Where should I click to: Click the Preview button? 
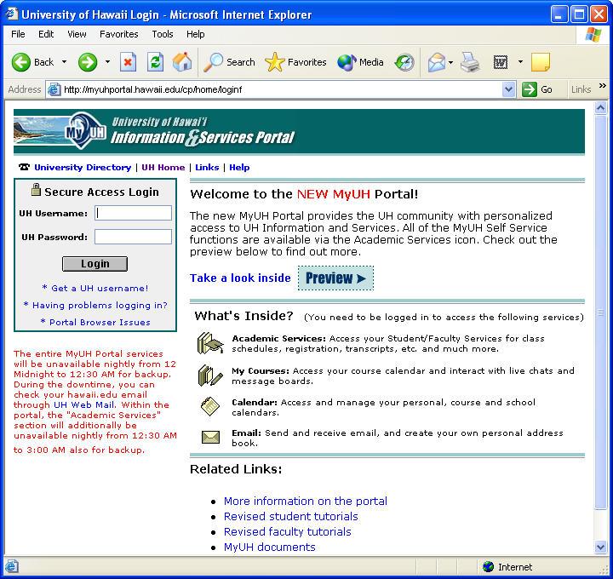coord(335,278)
